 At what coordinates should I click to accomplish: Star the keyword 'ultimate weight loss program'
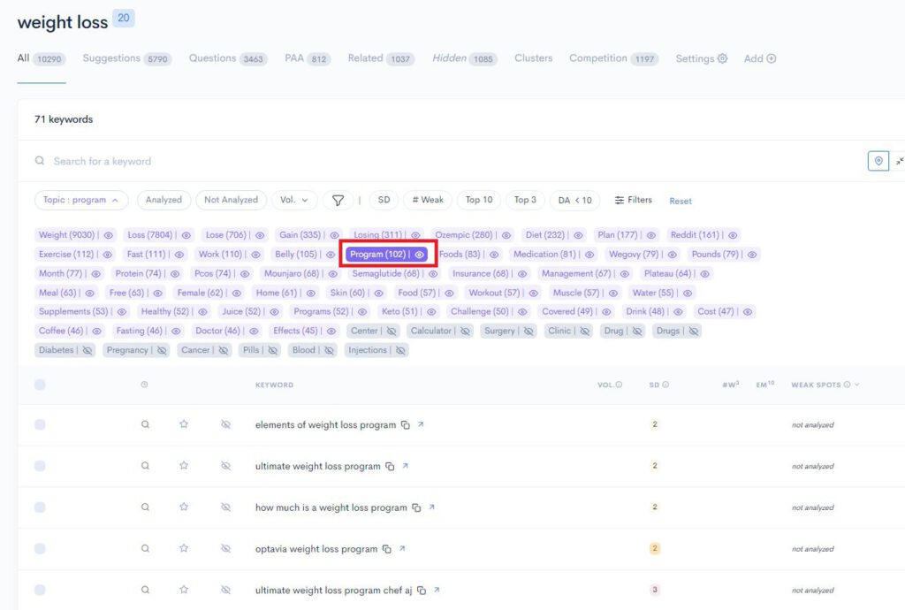(x=183, y=465)
